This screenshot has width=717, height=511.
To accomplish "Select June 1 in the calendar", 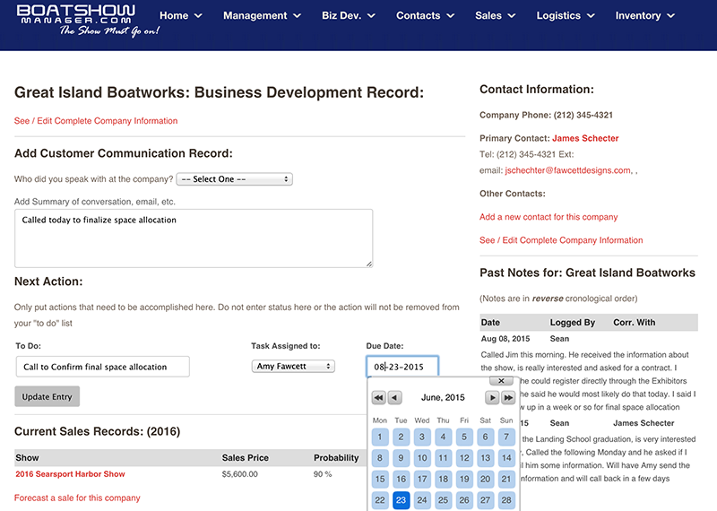I will click(380, 437).
